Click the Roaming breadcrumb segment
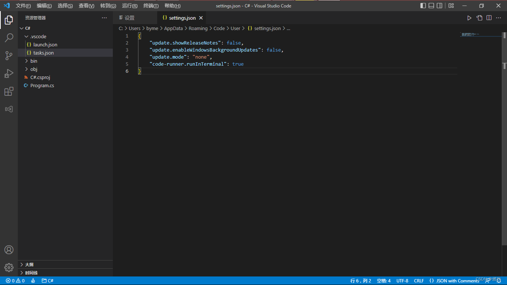 click(198, 28)
